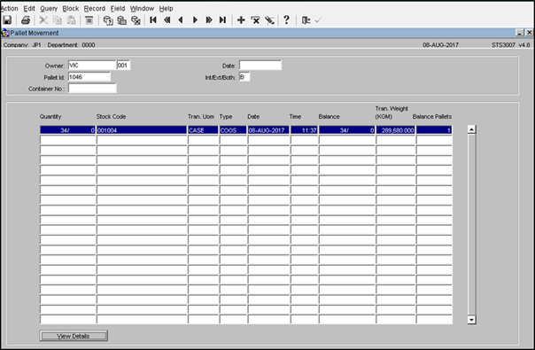Click the Print icon
535x350 pixels.
(x=26, y=20)
